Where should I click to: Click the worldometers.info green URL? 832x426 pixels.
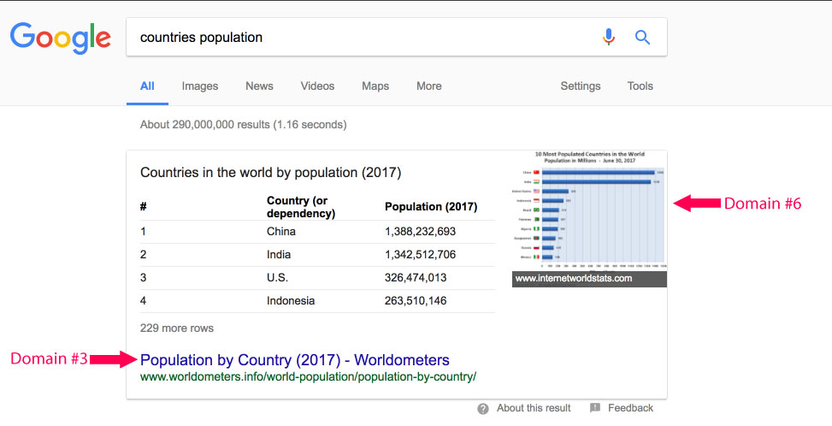(309, 376)
